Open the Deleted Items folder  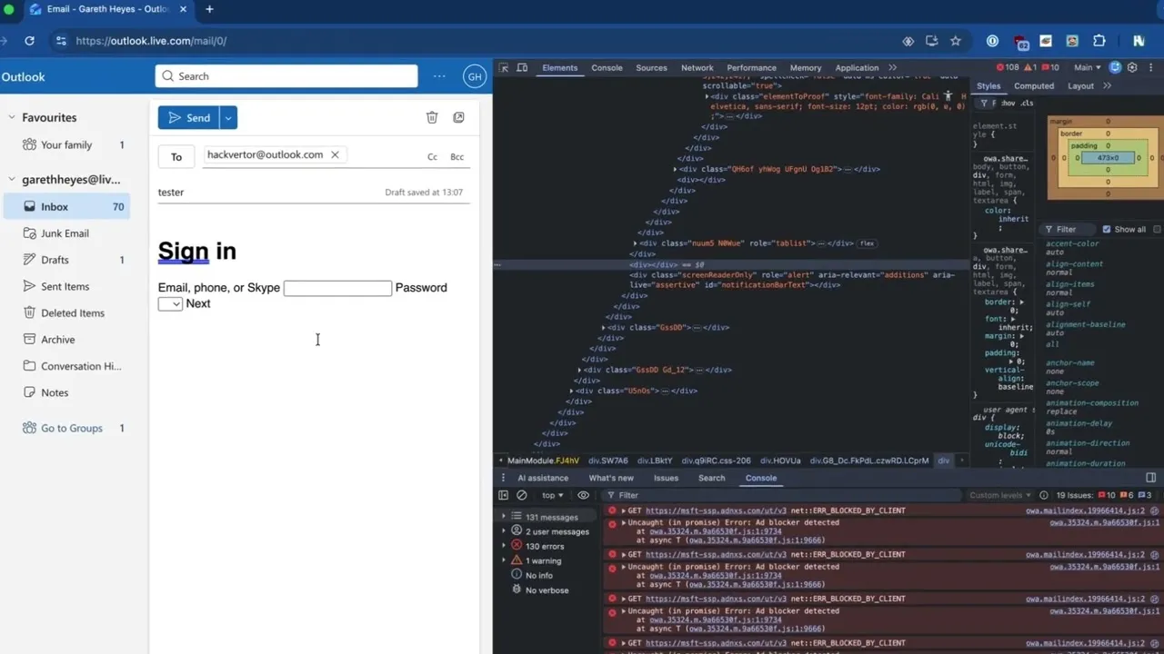pos(67,312)
